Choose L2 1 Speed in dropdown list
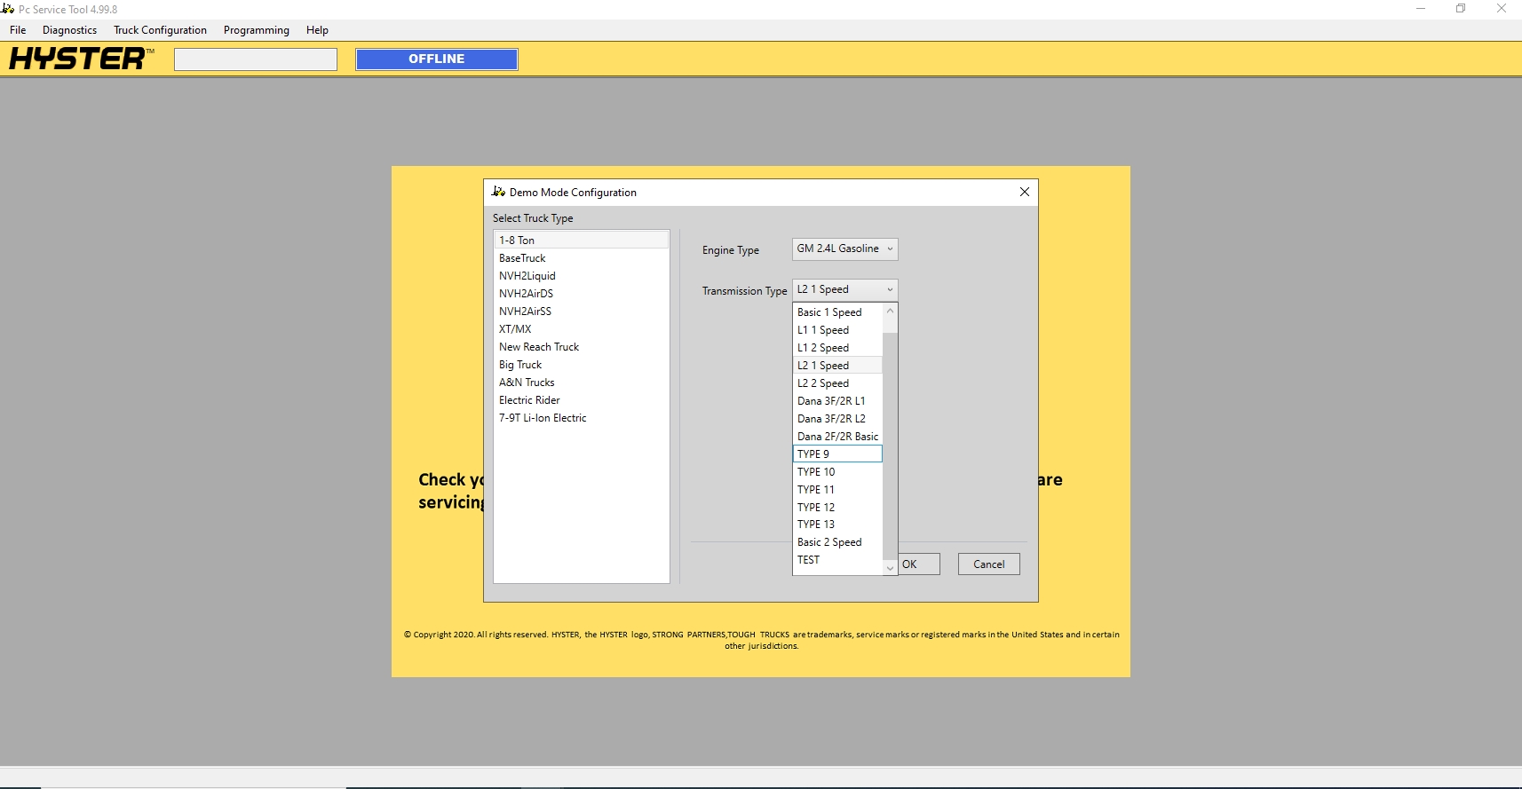The image size is (1522, 789). coord(837,366)
